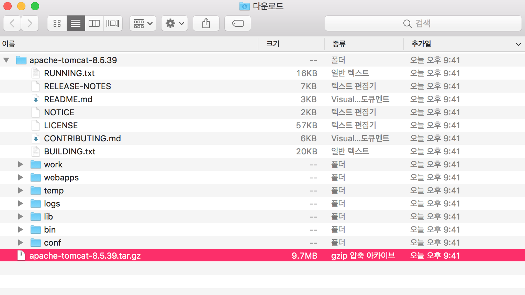Collapse the apache-tomcat-8.5.39 folder triangle
This screenshot has height=295, width=525.
pos(6,60)
